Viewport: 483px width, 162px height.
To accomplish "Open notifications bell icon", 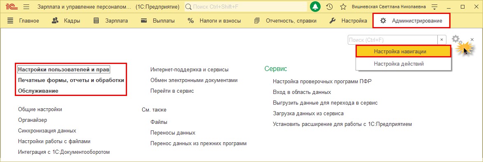I will tap(315, 7).
